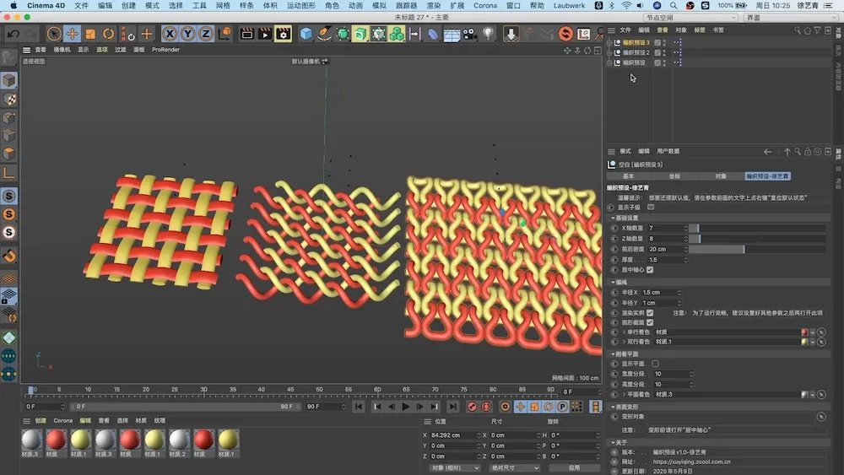The width and height of the screenshot is (844, 475).
Task: Toggle the X axis lock
Action: (x=170, y=34)
